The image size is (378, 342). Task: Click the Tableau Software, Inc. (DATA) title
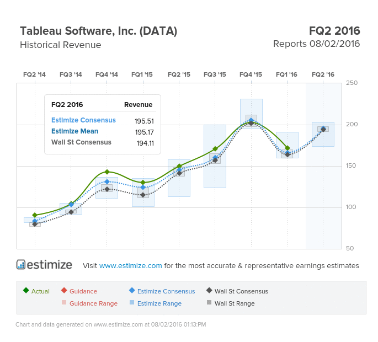tap(99, 31)
